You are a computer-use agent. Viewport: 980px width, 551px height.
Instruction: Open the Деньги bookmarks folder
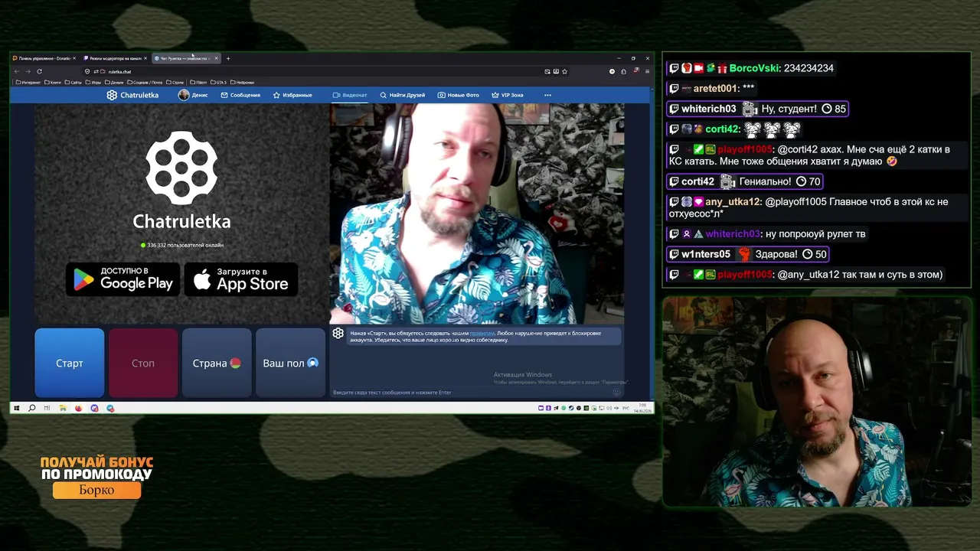click(x=114, y=82)
